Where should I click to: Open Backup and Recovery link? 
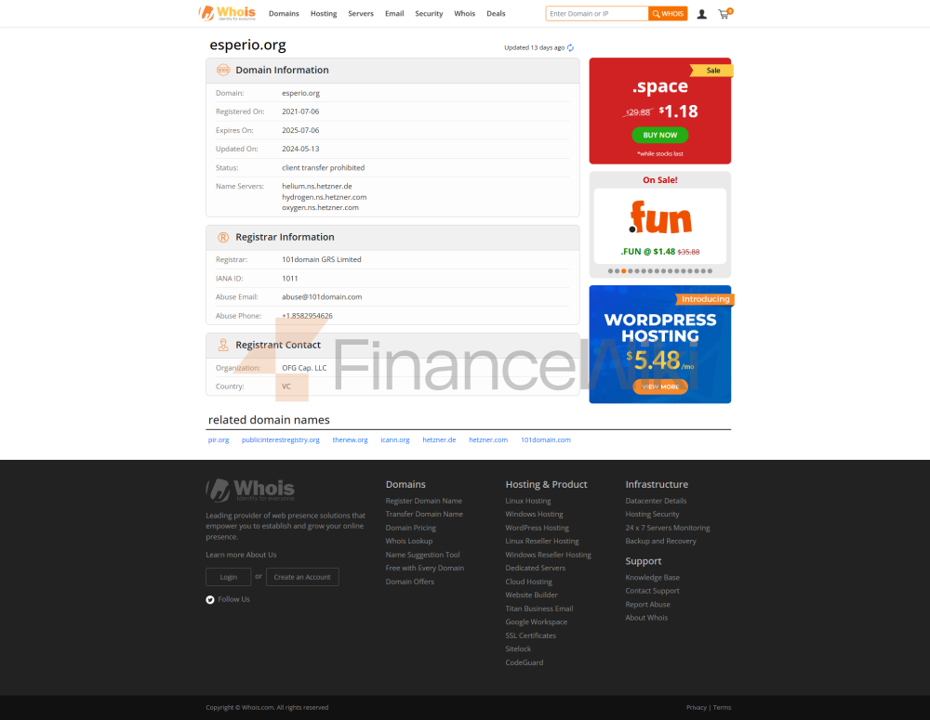coord(660,541)
